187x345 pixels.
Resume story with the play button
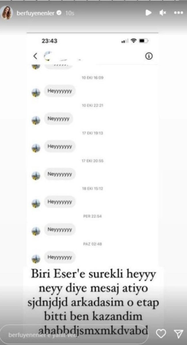pyautogui.click(x=148, y=13)
